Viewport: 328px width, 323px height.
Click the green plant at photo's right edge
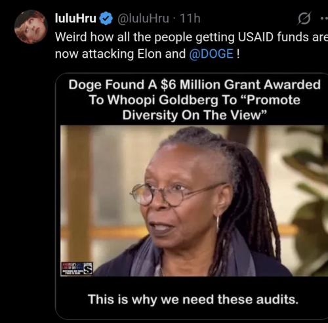[x=307, y=197]
